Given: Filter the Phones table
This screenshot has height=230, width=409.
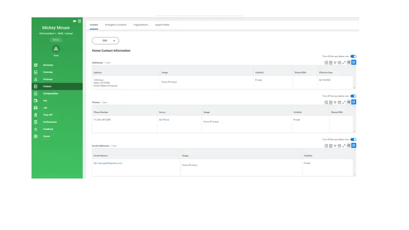Looking at the screenshot, I should [x=335, y=102].
